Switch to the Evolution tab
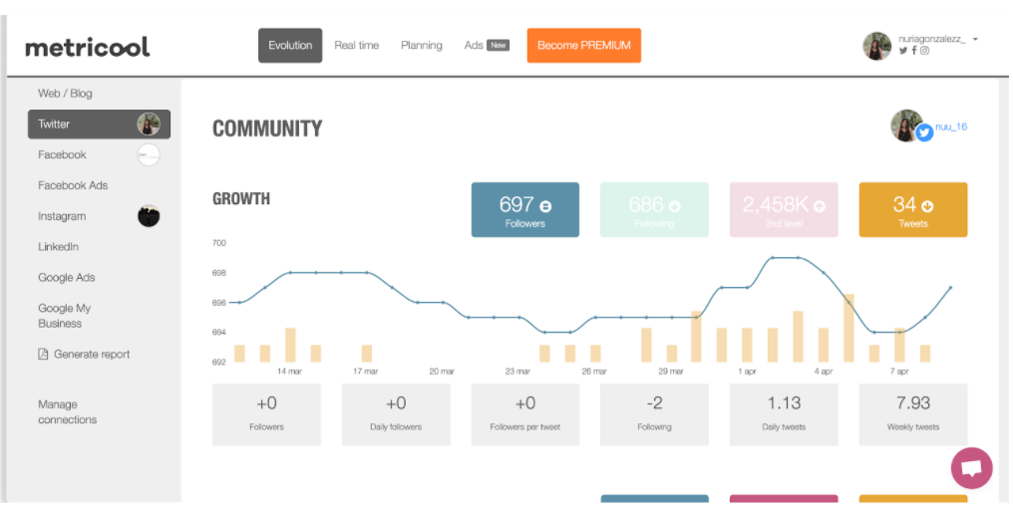The height and width of the screenshot is (510, 1013). click(x=290, y=45)
